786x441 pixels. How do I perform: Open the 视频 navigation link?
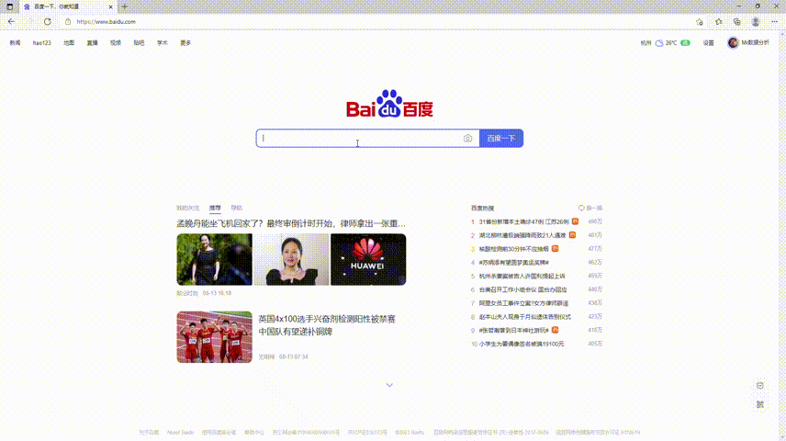pos(116,43)
